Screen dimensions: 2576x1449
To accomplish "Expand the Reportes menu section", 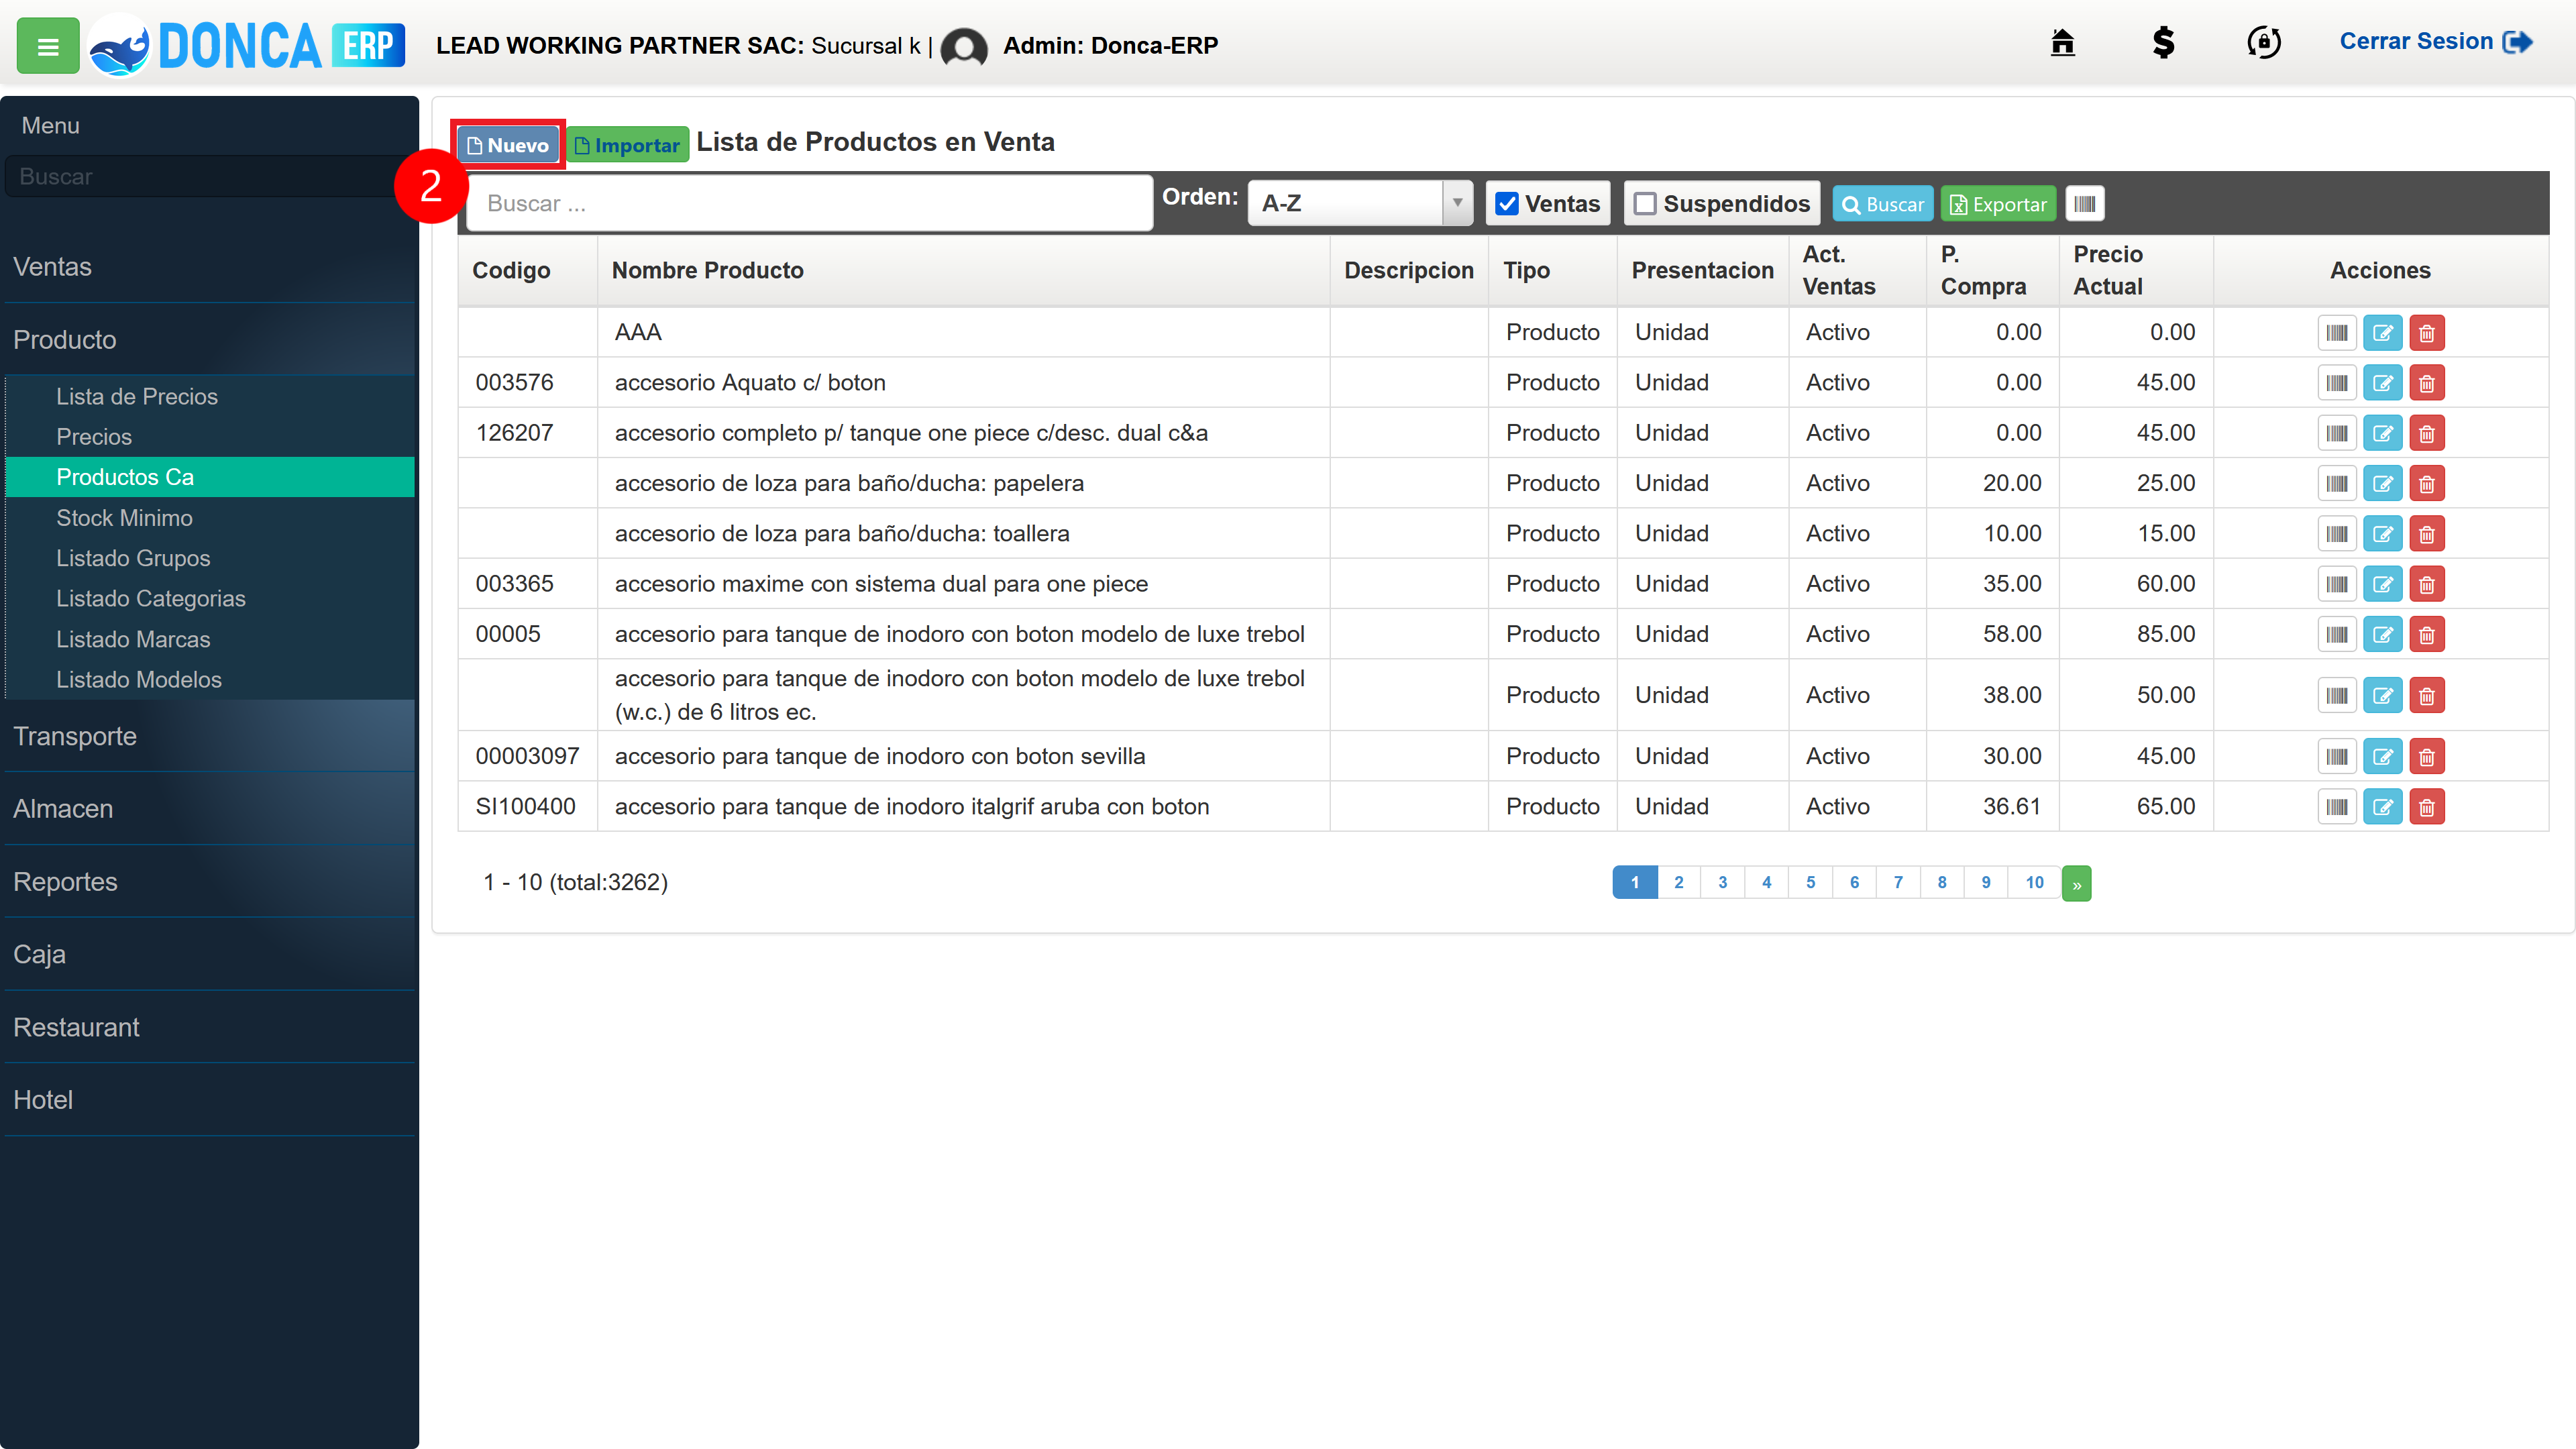I will [210, 882].
